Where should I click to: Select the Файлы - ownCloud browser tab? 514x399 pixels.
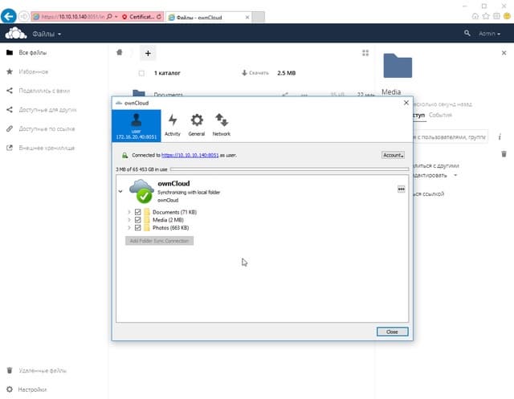(209, 18)
